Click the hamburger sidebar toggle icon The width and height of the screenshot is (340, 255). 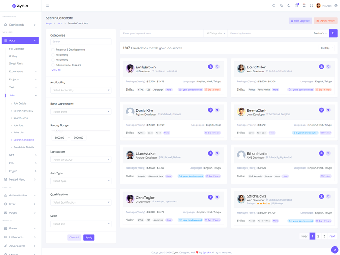coord(48,6)
